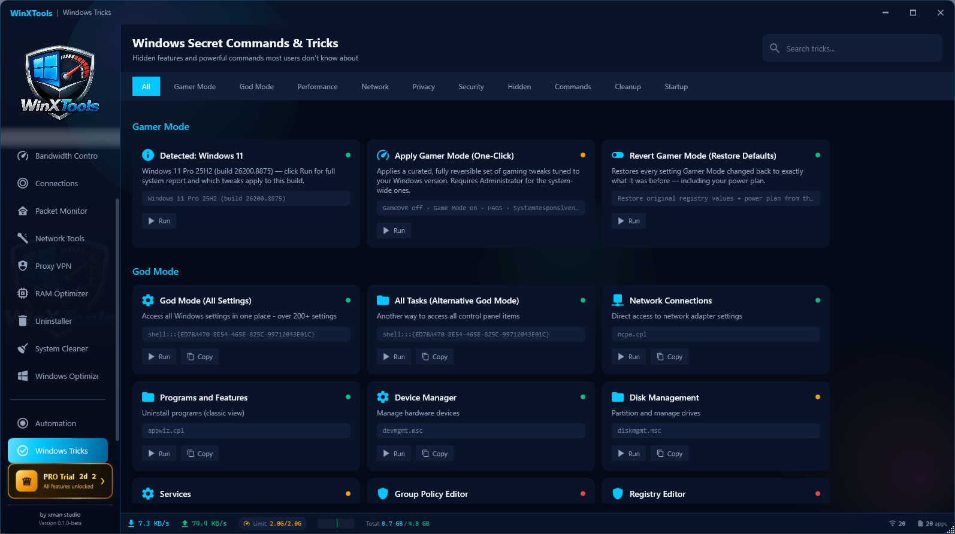The width and height of the screenshot is (955, 534).
Task: Select the Cleanup tab
Action: click(628, 86)
